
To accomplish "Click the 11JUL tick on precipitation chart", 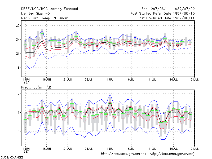I will pos(152,149).
